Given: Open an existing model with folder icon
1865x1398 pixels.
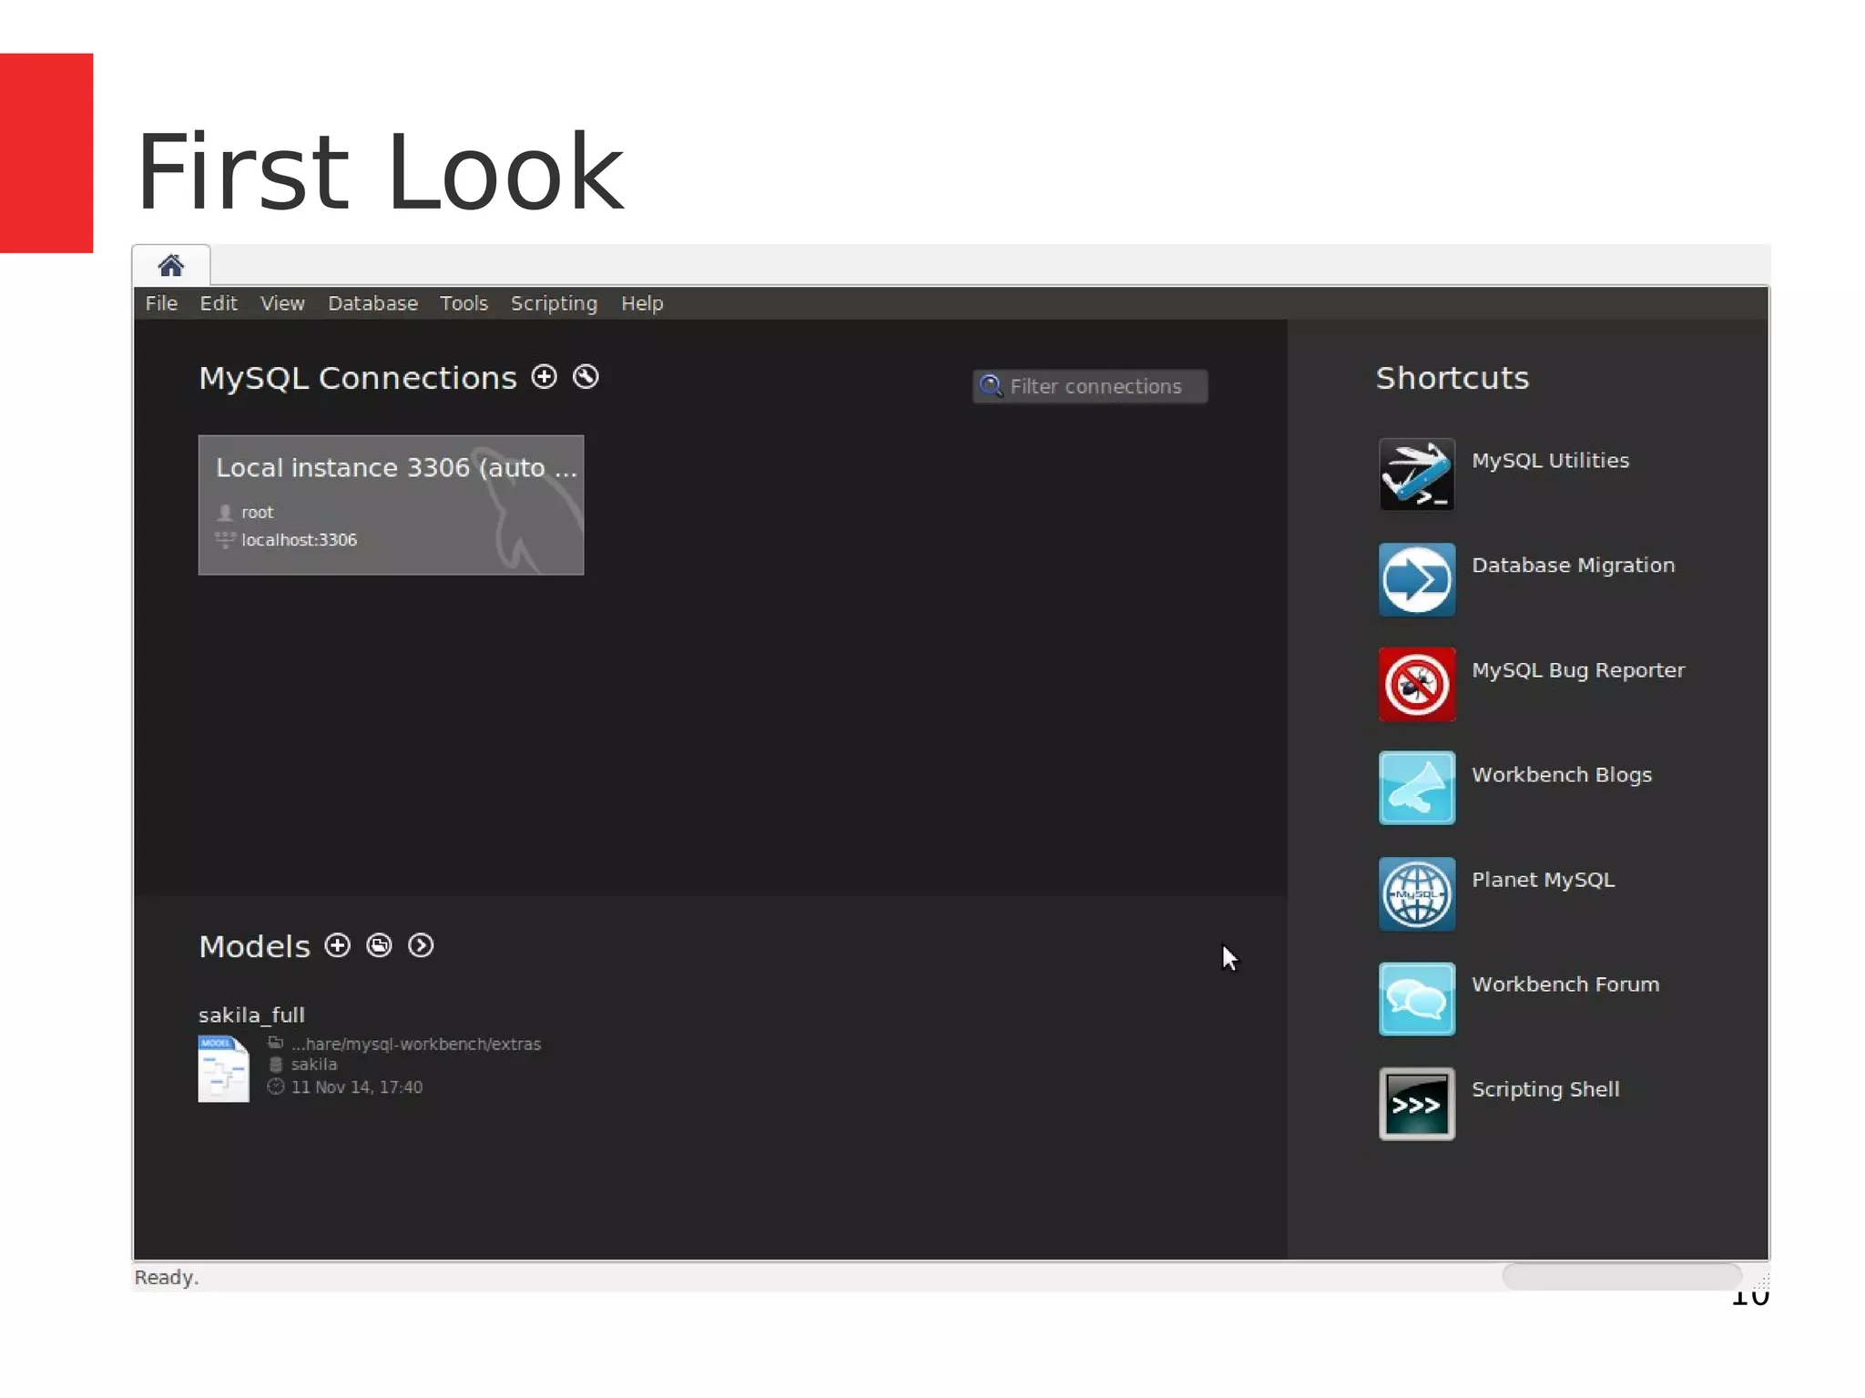Looking at the screenshot, I should click(379, 945).
